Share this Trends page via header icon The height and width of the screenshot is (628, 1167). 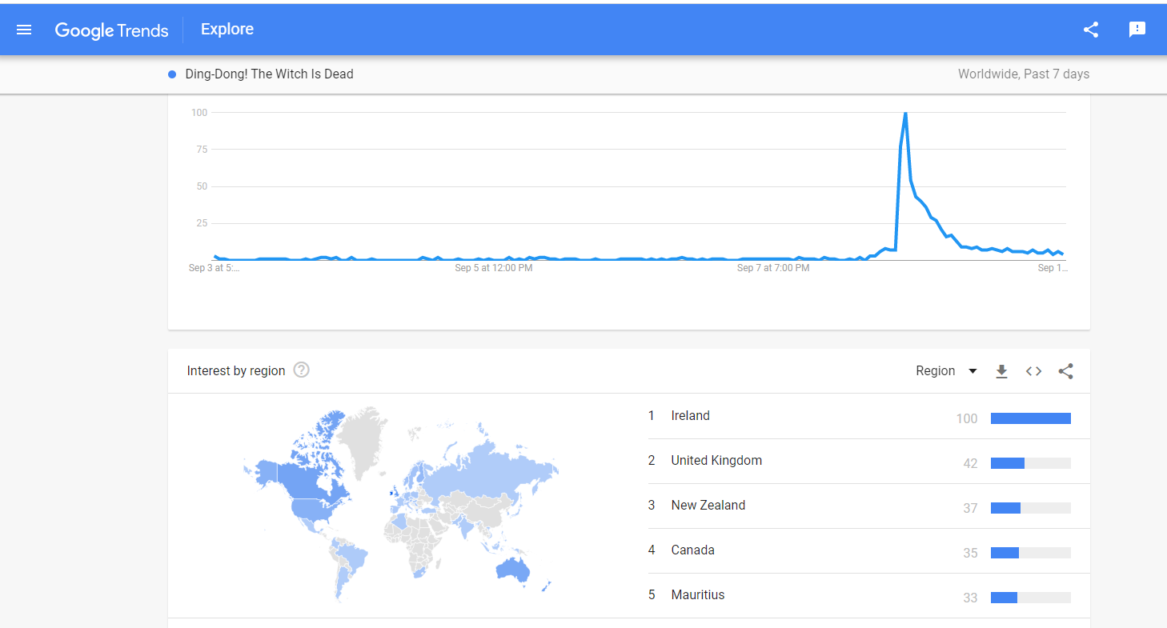click(1090, 30)
